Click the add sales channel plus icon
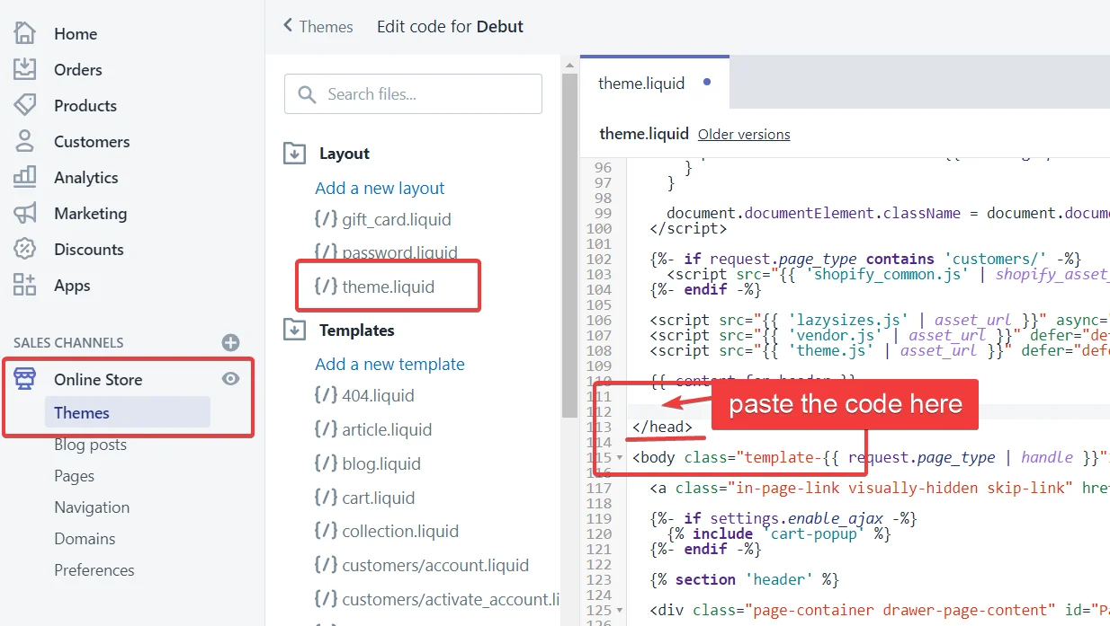This screenshot has width=1110, height=626. coord(230,342)
